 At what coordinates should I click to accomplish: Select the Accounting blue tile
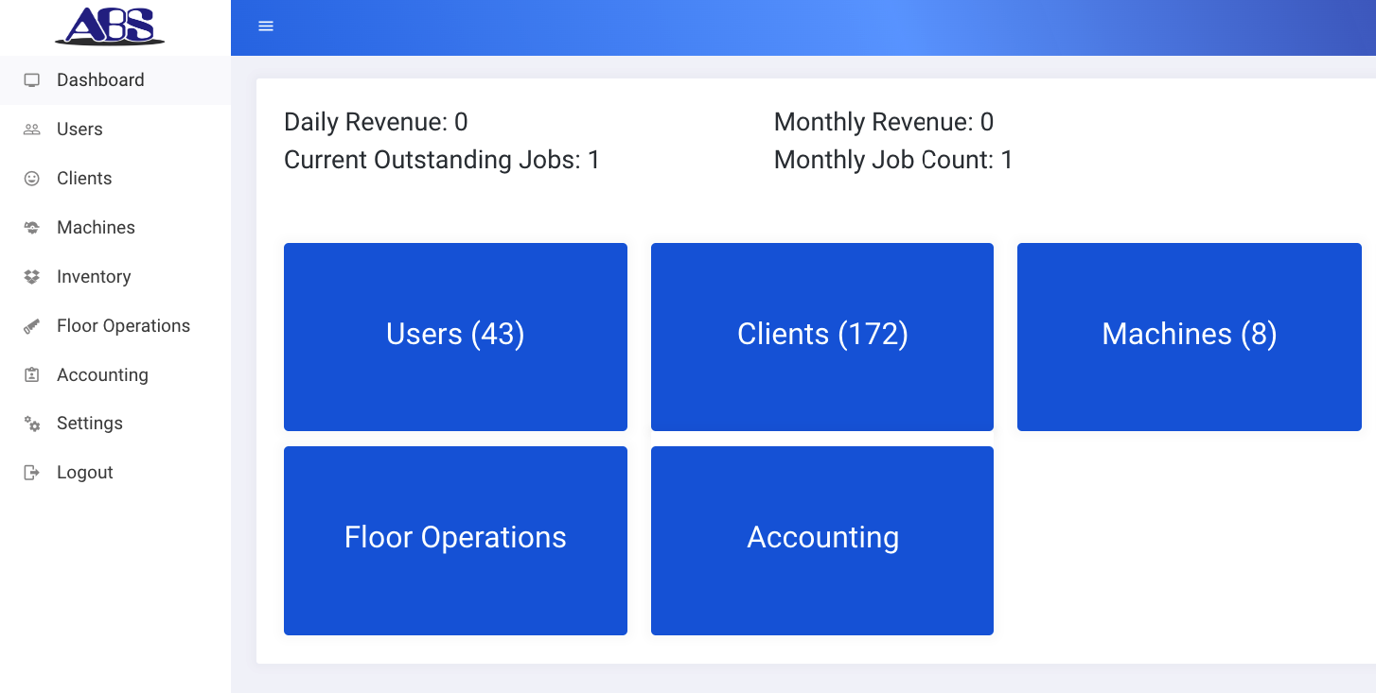[x=821, y=540]
